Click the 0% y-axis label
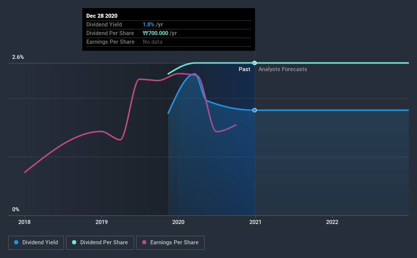This screenshot has height=258, width=417. [x=16, y=210]
